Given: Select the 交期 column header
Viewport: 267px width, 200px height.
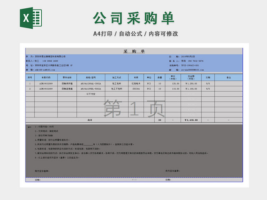Looking at the screenshot, I should [208, 77].
